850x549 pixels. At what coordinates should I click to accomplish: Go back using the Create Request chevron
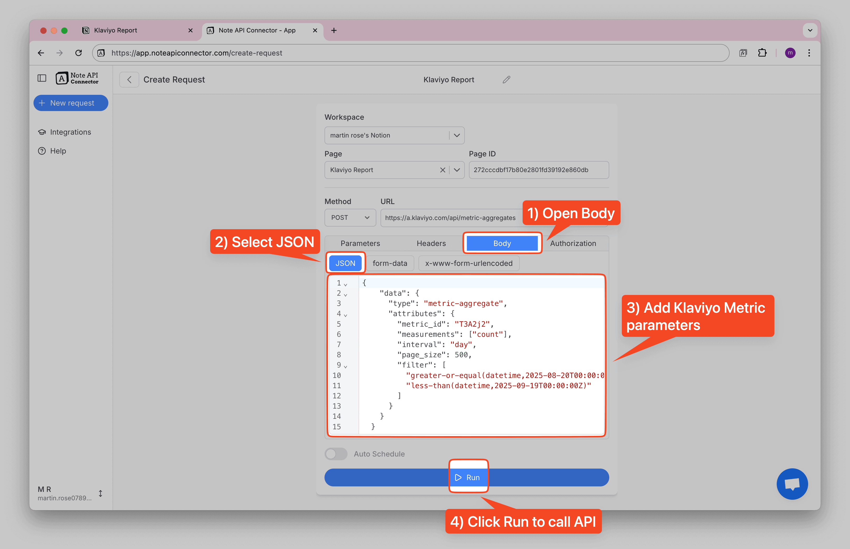(x=129, y=80)
